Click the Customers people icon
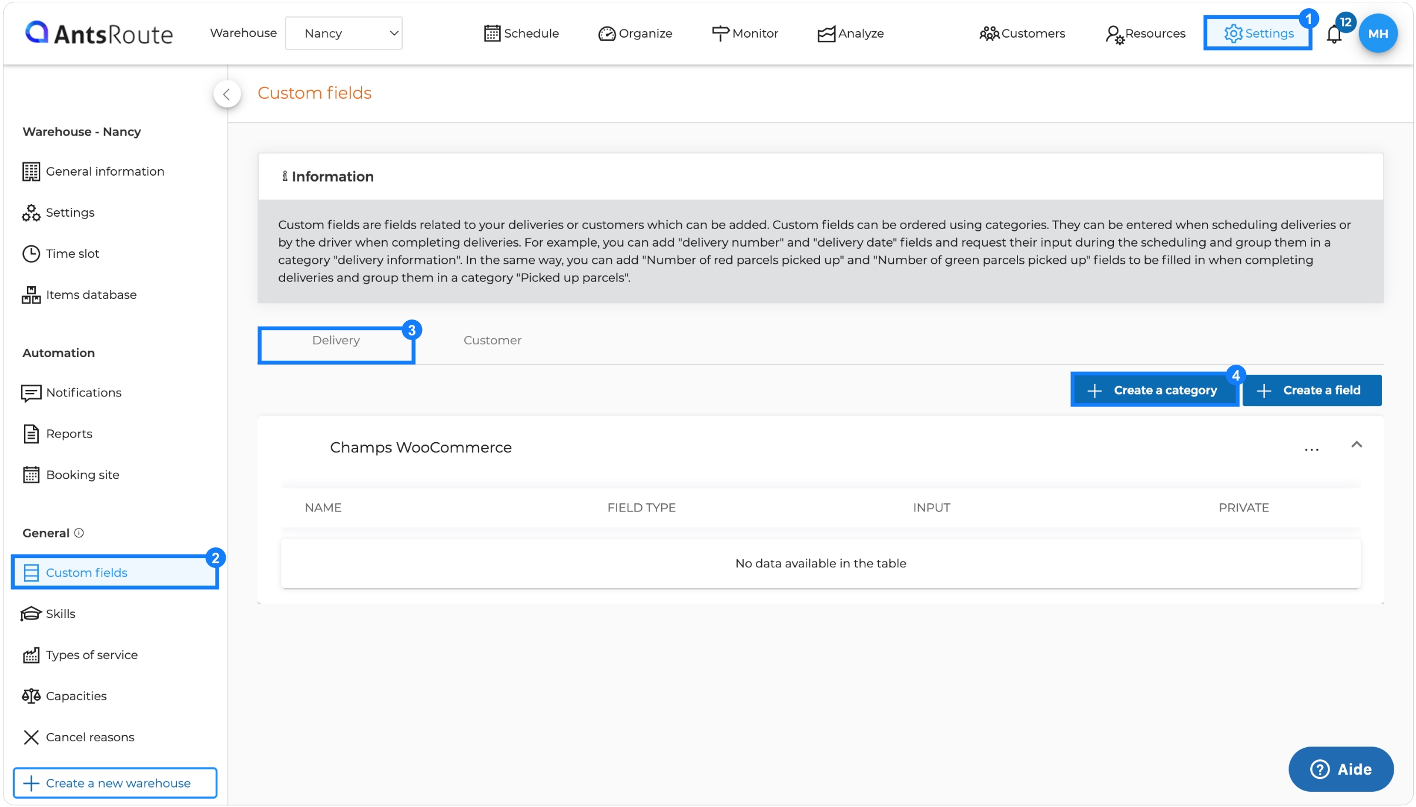 989,33
